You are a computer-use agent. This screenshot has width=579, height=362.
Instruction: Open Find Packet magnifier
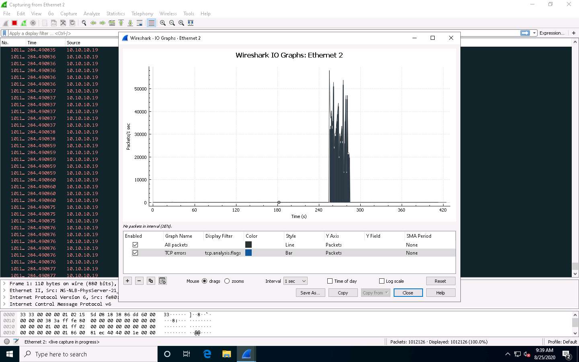click(84, 23)
